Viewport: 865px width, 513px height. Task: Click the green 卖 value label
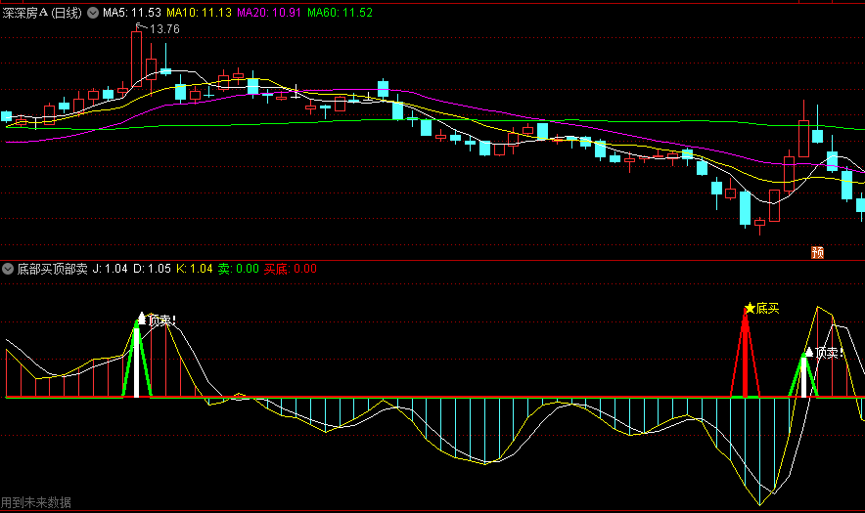(238, 268)
